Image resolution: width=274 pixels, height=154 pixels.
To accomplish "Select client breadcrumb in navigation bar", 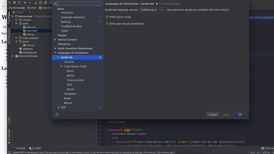I will click(x=32, y=8).
